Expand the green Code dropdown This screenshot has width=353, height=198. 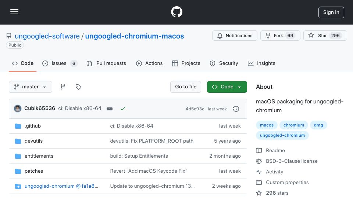[227, 87]
